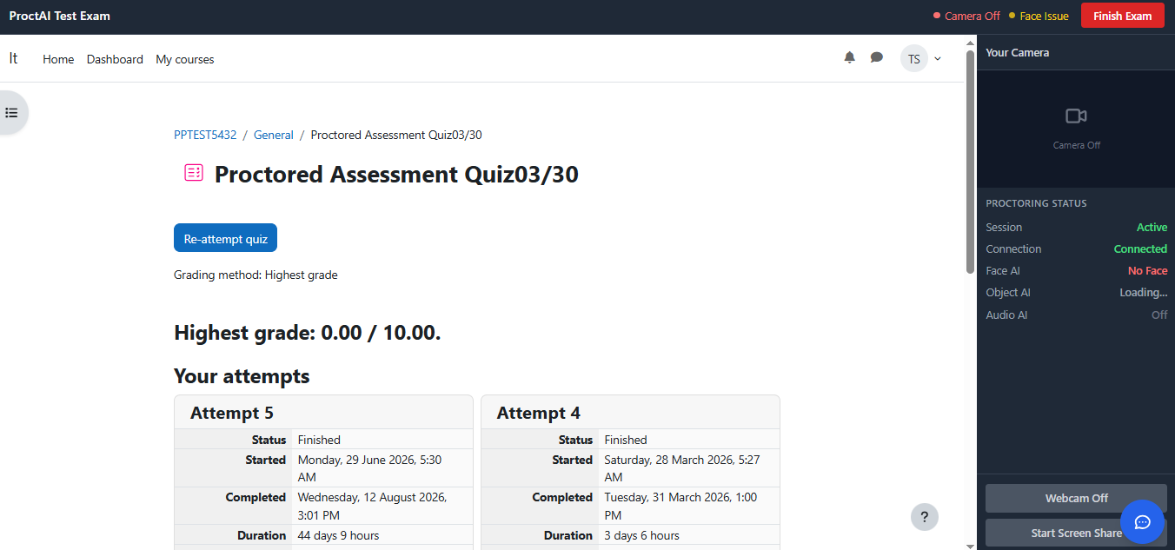1175x550 pixels.
Task: Click the question mark help button
Action: tap(925, 516)
